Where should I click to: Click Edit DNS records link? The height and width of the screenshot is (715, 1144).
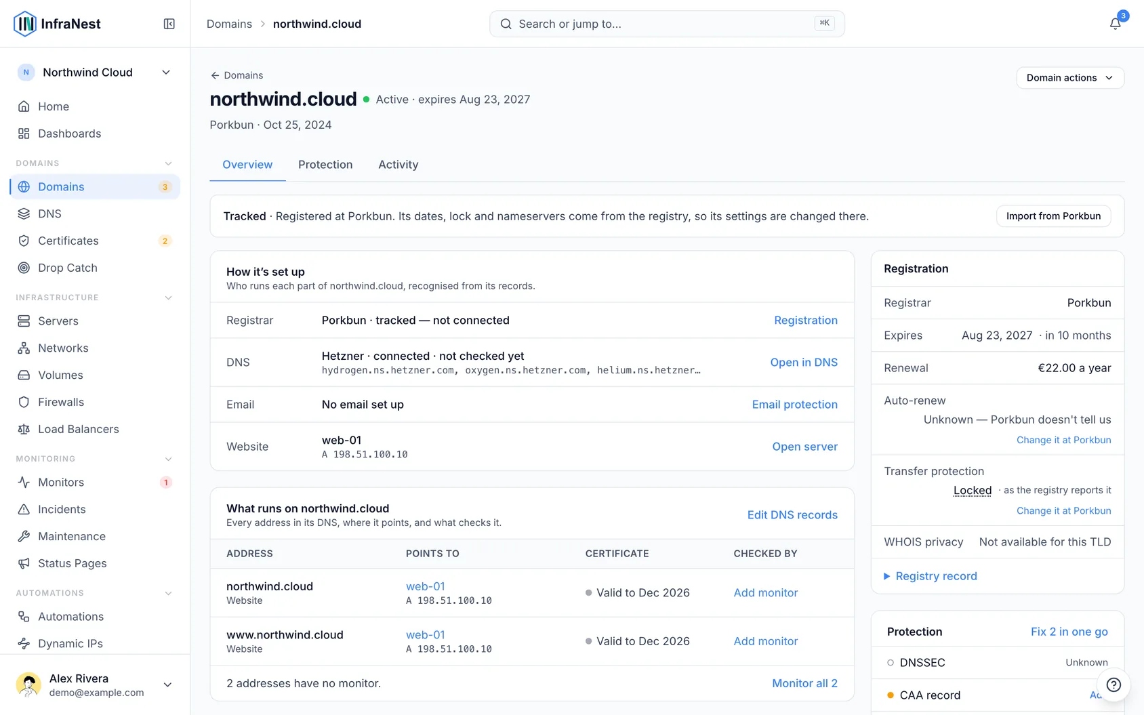[x=792, y=515]
